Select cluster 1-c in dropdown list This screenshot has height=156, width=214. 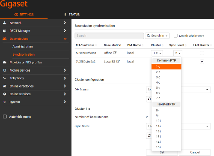tap(166, 67)
